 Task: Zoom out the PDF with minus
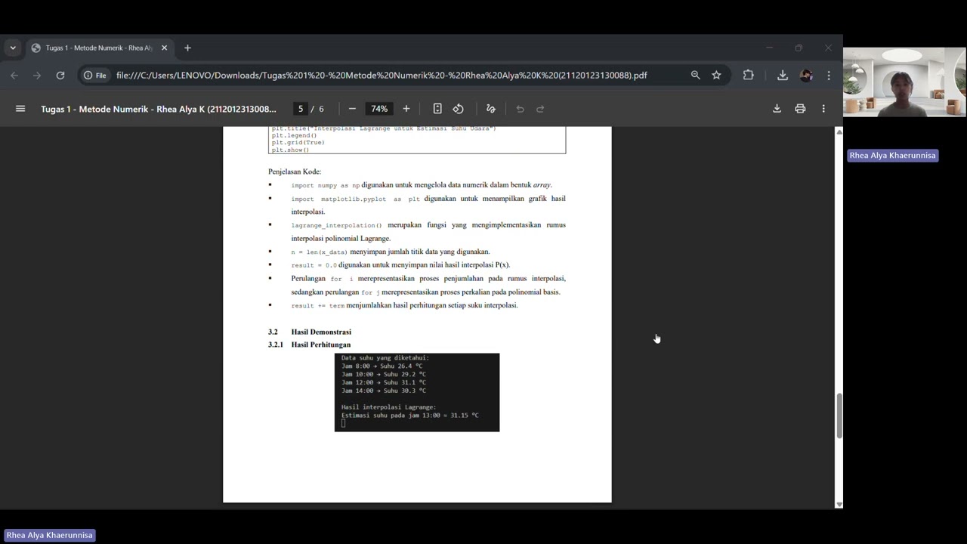[x=352, y=109]
